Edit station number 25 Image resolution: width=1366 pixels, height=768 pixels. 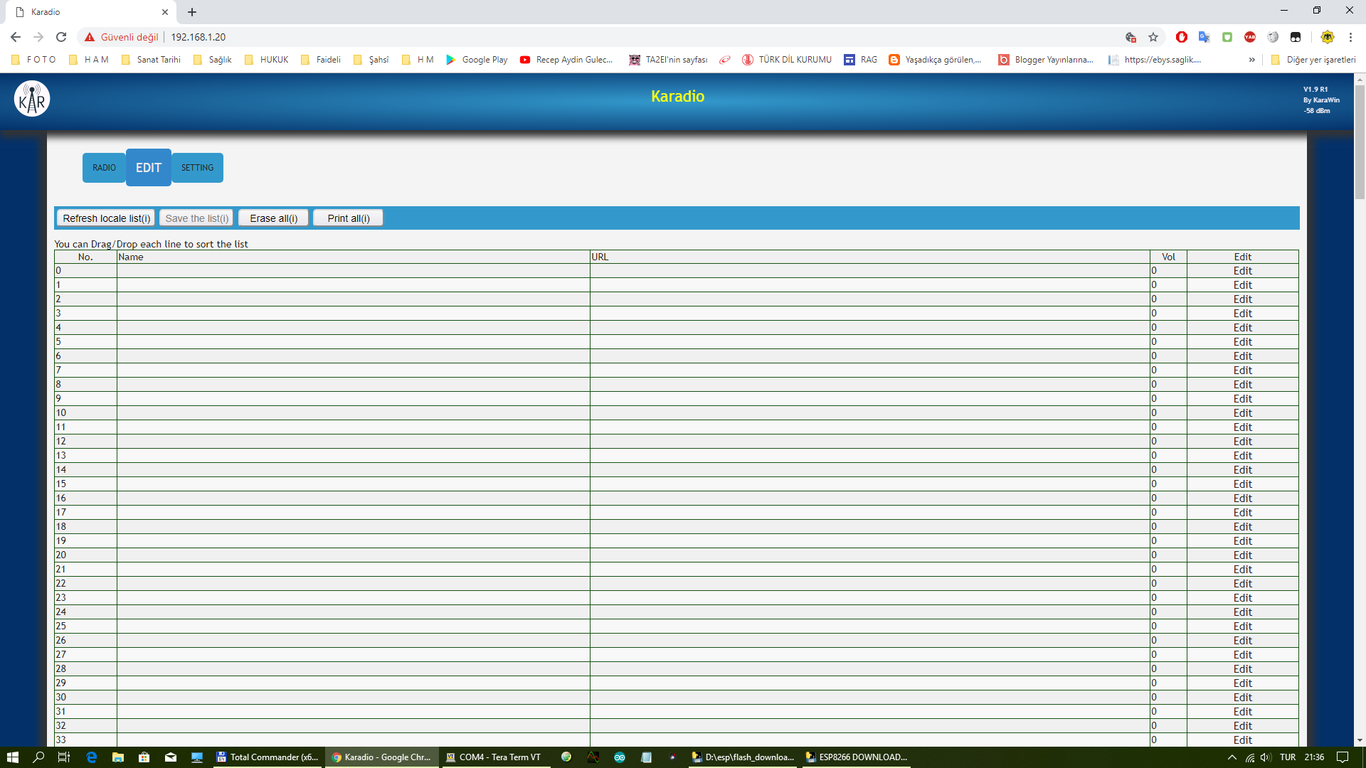click(x=1242, y=626)
